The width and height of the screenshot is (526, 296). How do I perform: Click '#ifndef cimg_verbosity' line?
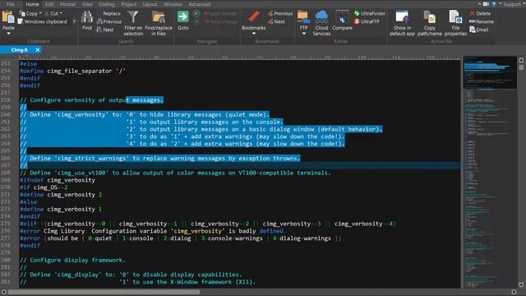click(x=58, y=180)
